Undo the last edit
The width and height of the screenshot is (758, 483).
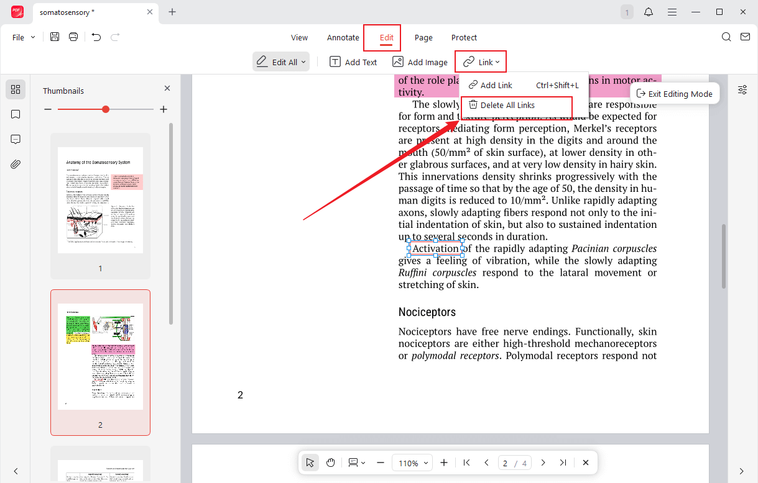point(96,37)
